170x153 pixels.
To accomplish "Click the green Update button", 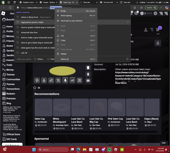I will pos(151,7).
